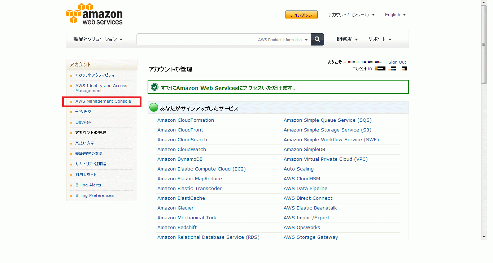Open 登録内容の変更 in the sidebar
The height and width of the screenshot is (263, 493).
pos(89,154)
